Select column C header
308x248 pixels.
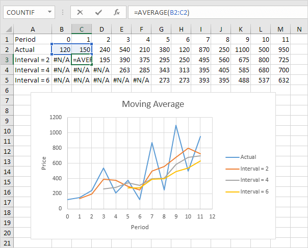[82, 29]
